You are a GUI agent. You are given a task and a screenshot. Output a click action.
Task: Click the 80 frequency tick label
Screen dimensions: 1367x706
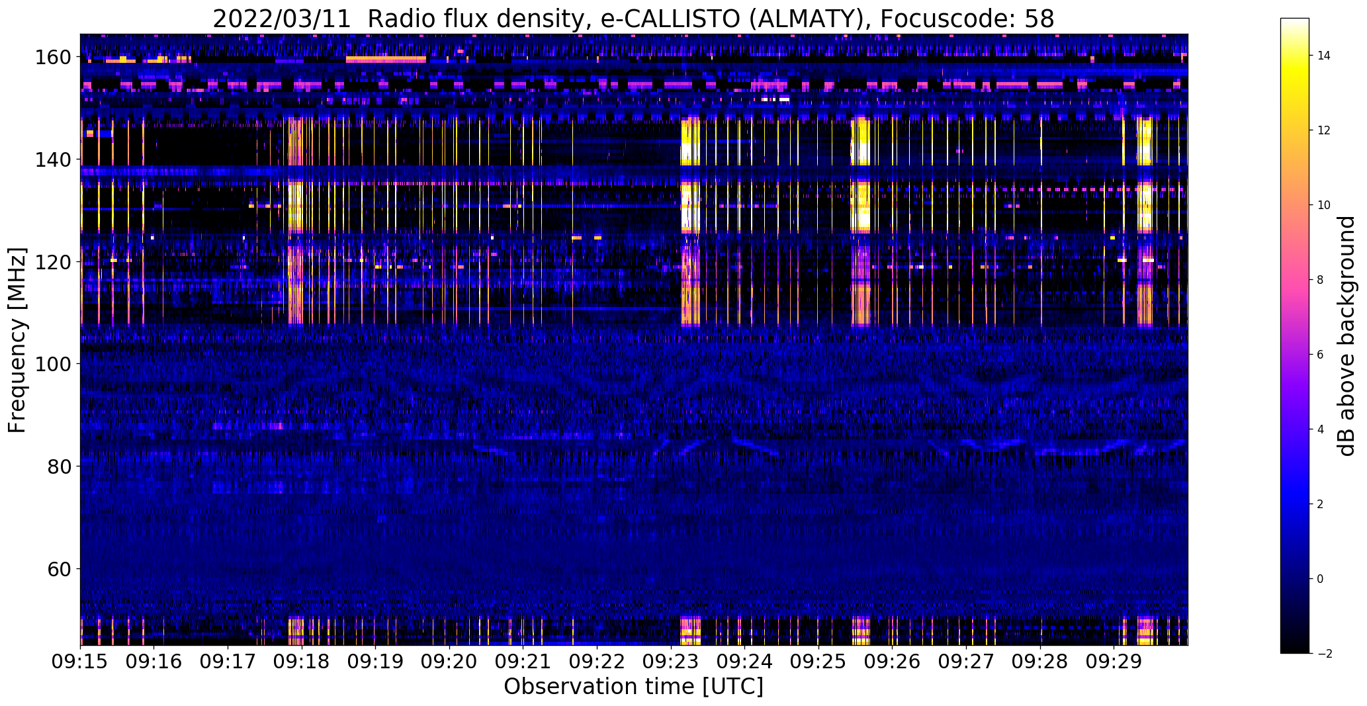59,466
